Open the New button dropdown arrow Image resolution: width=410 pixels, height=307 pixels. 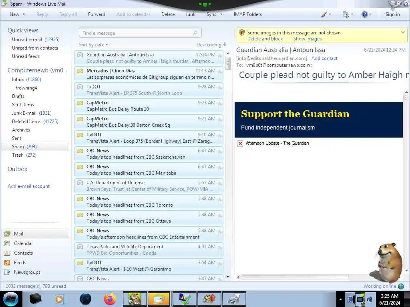24,14
